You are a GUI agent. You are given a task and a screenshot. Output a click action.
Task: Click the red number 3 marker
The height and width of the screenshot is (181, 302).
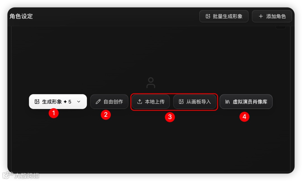point(170,117)
